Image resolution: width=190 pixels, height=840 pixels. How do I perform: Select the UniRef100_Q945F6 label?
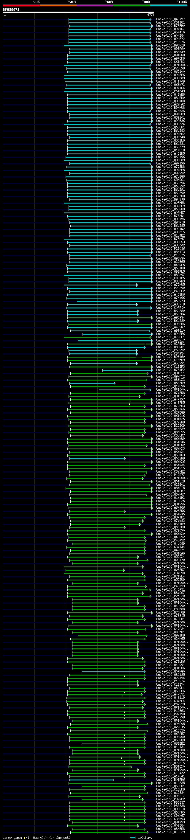coord(170,334)
